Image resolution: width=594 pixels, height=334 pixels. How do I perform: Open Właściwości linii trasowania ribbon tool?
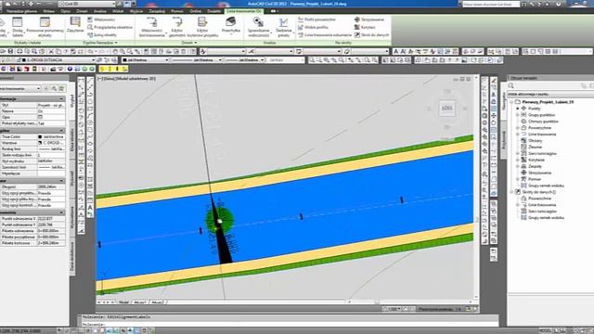point(152,27)
